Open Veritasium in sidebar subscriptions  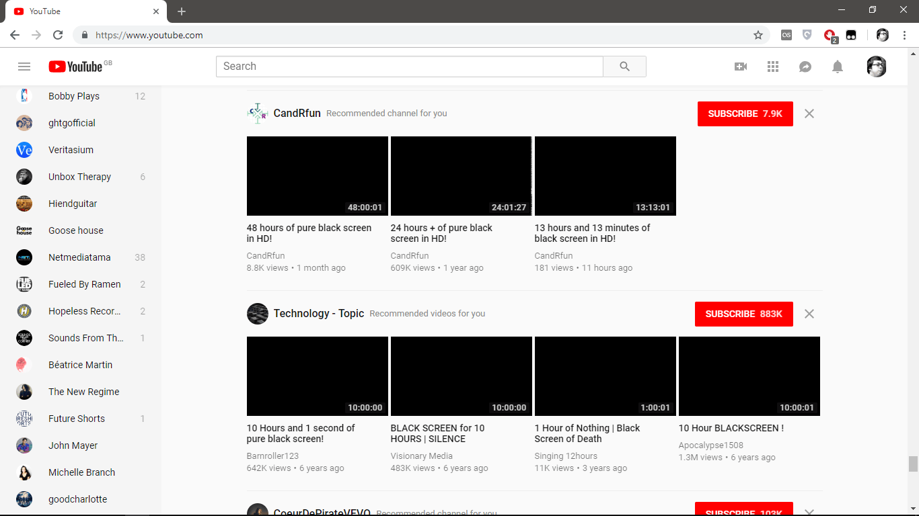71,150
